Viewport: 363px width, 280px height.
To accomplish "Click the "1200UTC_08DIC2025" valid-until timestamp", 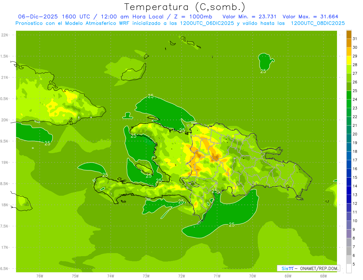I will (318, 23).
